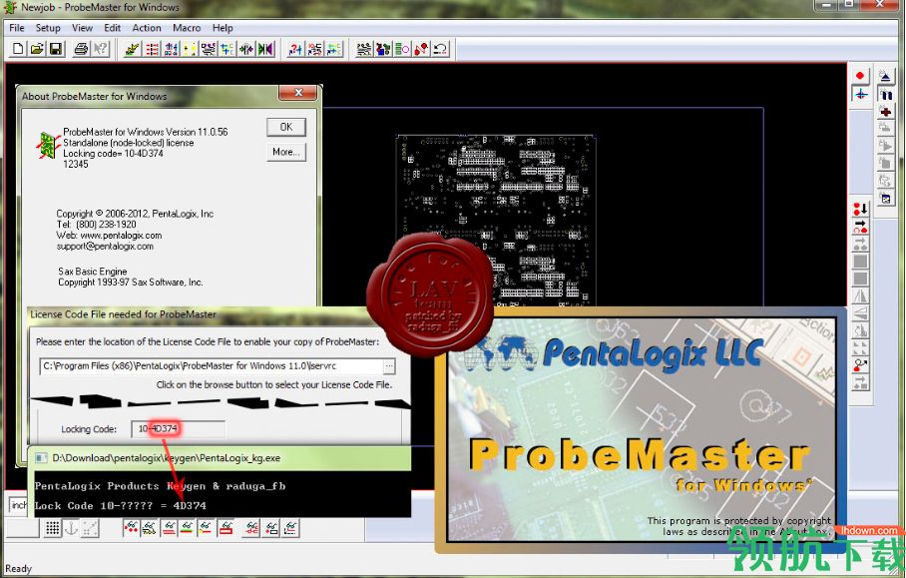Click the support@pentalogix.com email text
The width and height of the screenshot is (906, 578).
(105, 247)
